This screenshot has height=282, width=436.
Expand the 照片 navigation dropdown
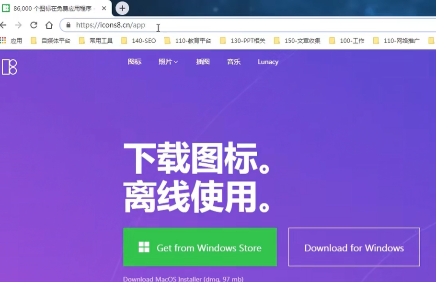coord(168,62)
